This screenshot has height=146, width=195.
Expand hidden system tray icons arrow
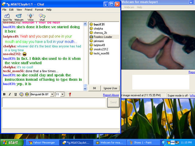pyautogui.click(x=164, y=143)
